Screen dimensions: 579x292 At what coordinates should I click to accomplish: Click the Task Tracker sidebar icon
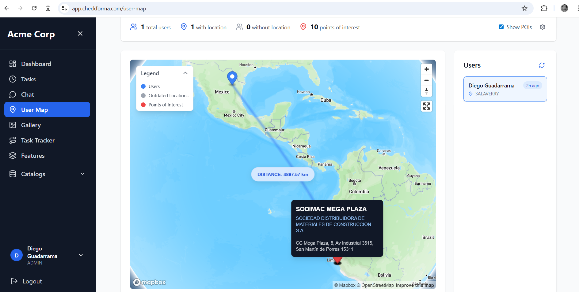(x=13, y=140)
